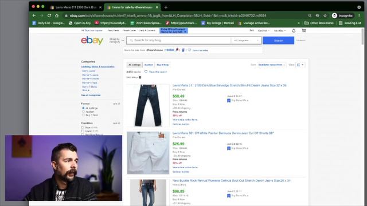Viewport: 367px width, 206px height.
Task: Select the All Listings format radio button
Action: [x=83, y=108]
